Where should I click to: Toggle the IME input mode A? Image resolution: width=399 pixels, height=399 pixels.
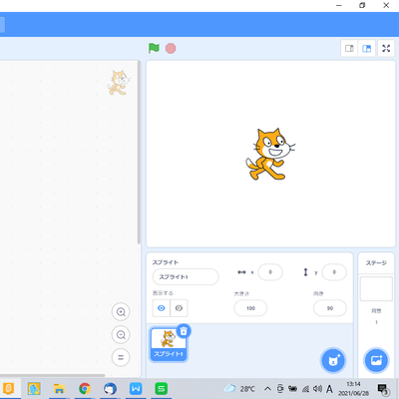point(329,388)
